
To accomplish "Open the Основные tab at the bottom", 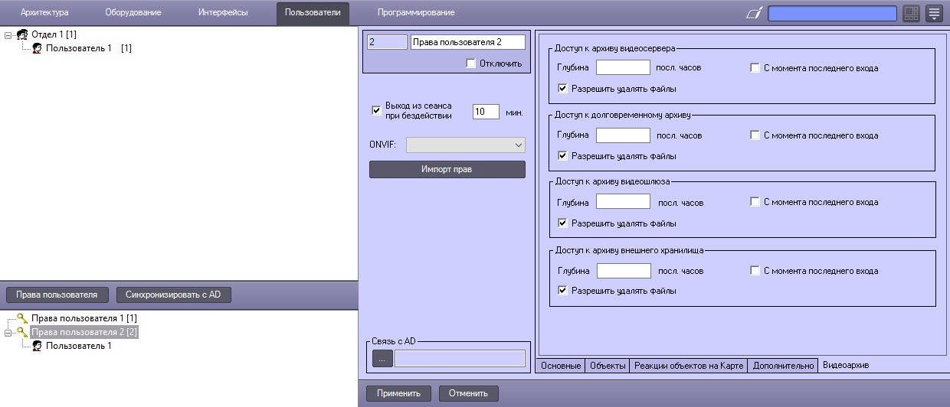I will pos(560,366).
